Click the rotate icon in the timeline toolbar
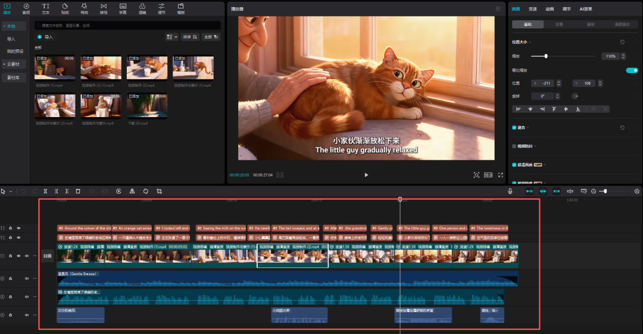This screenshot has height=334, width=643. pos(146,191)
